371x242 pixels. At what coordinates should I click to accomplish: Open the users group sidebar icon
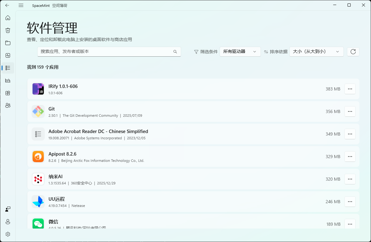8,106
